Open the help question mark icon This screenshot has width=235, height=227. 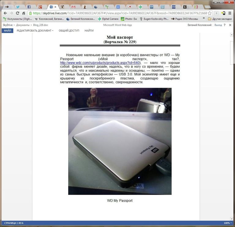click(x=225, y=25)
